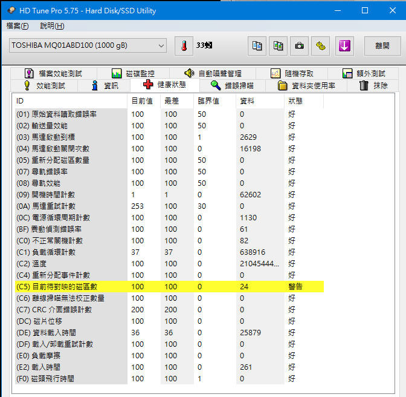Select row (C0) 不正常關機計數
Screen dimensions: 406x397
pos(169,241)
